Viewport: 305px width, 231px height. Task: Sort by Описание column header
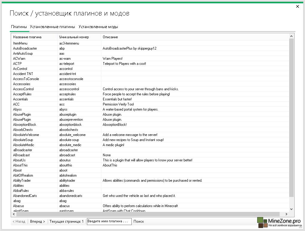click(110, 37)
